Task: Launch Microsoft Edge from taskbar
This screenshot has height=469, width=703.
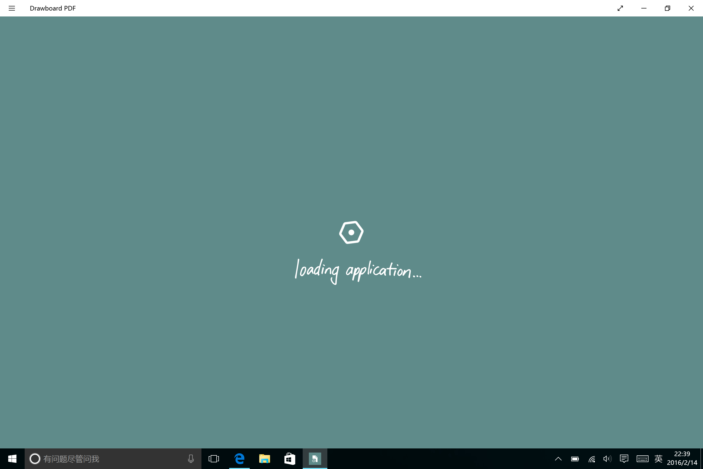Action: tap(239, 458)
